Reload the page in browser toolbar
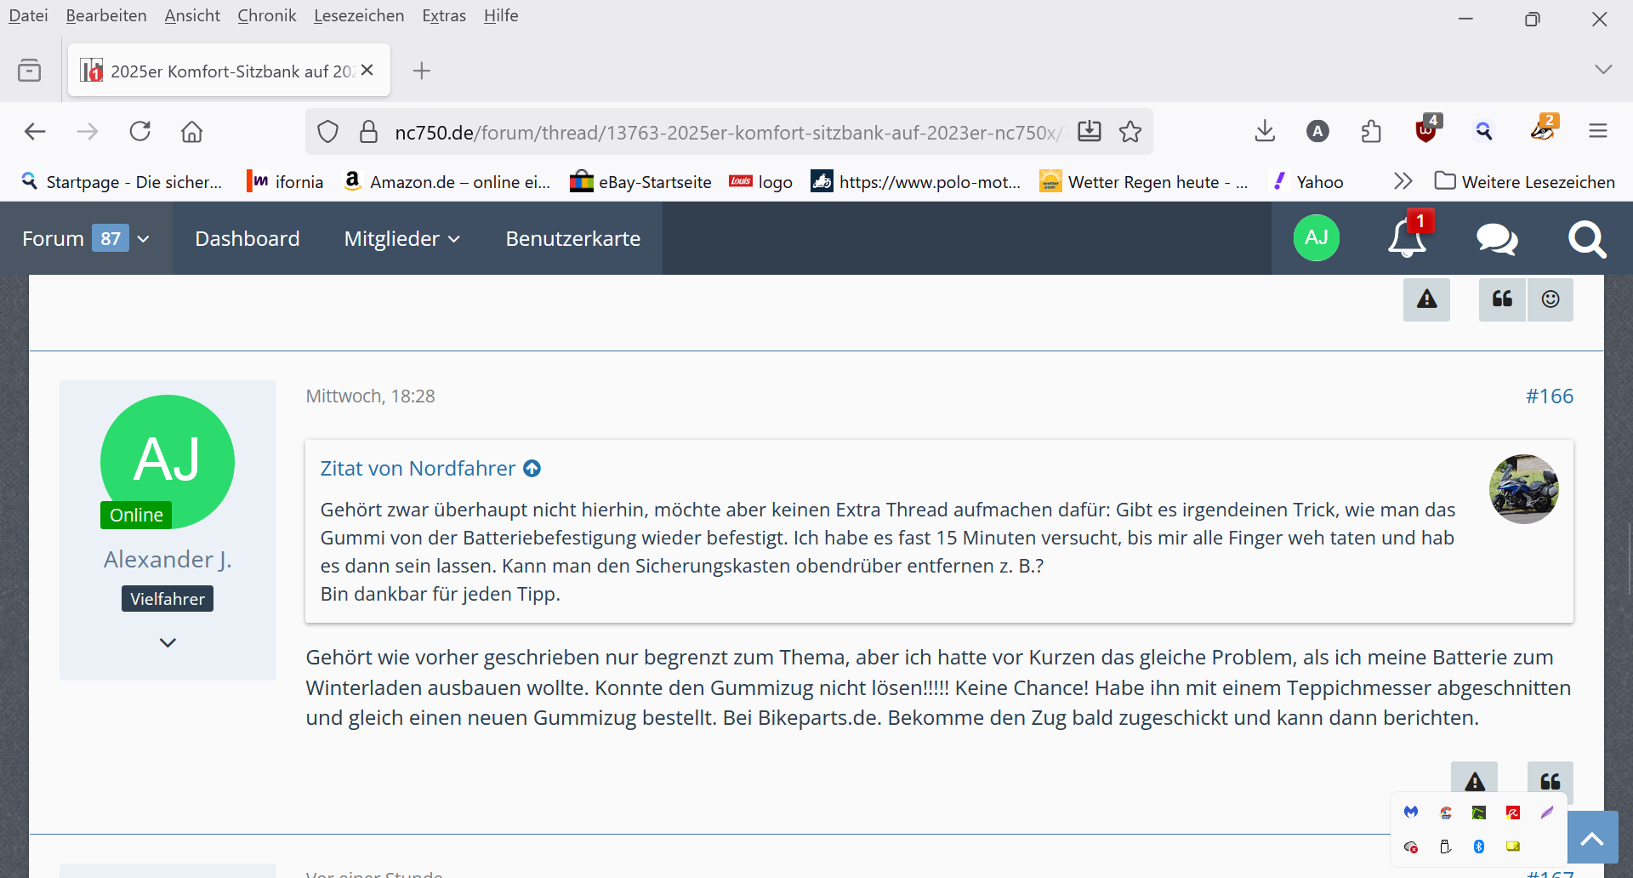The image size is (1633, 878). point(140,132)
